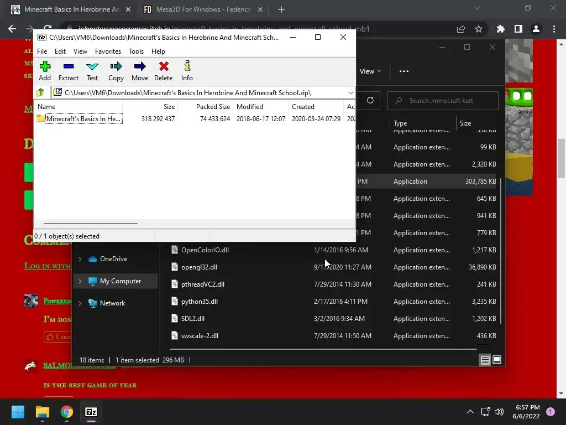Viewport: 566px width, 425px height.
Task: Sort by the Packed Size column
Action: point(206,107)
